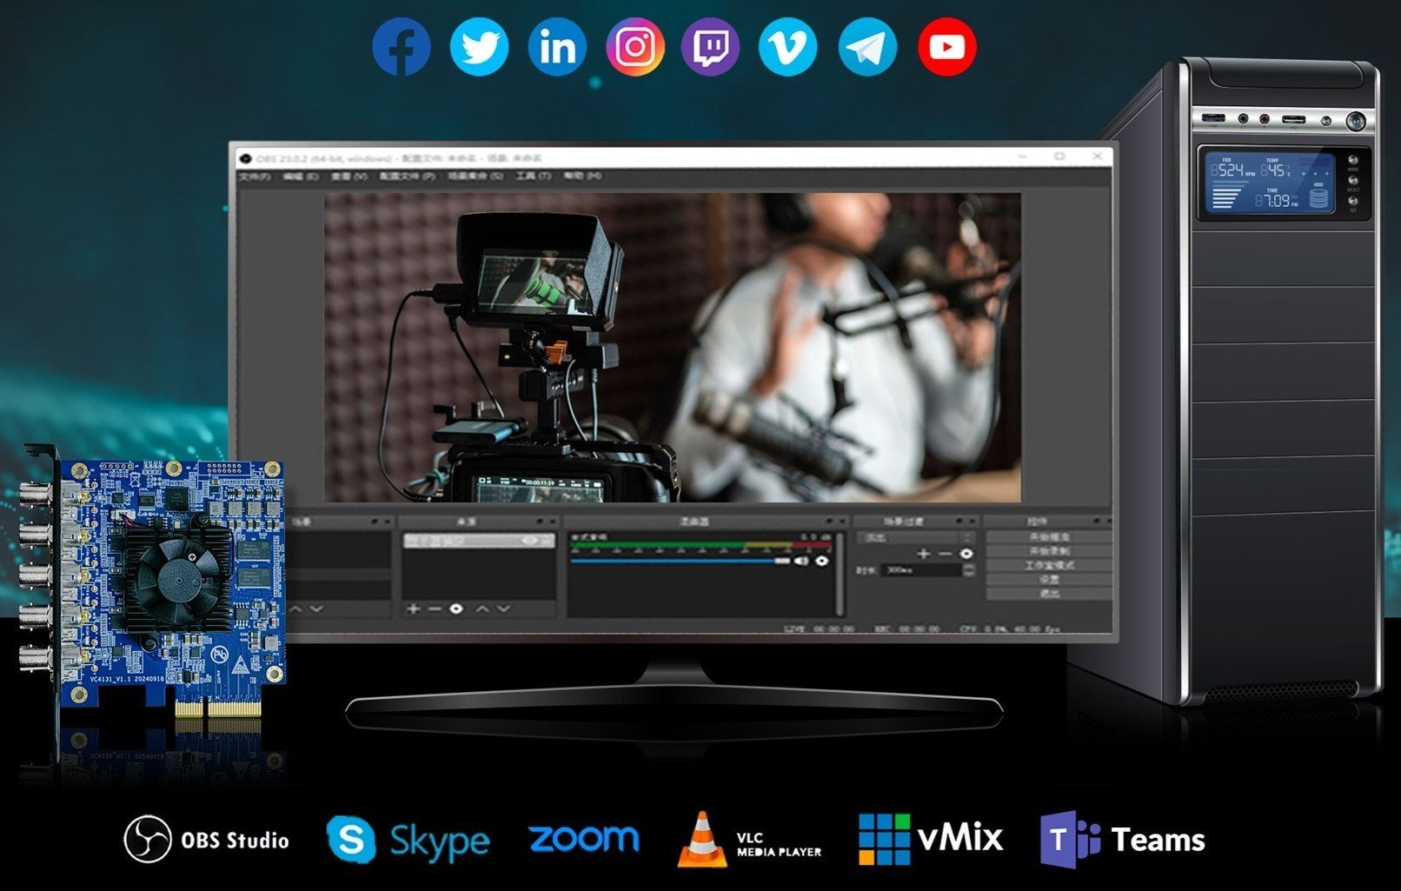Click the Telegram paper plane icon

(867, 47)
